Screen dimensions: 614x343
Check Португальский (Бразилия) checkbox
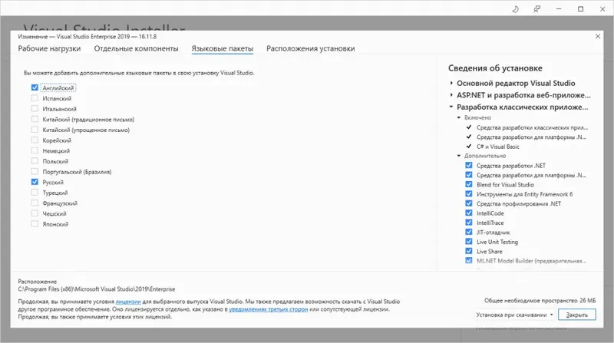tap(35, 172)
